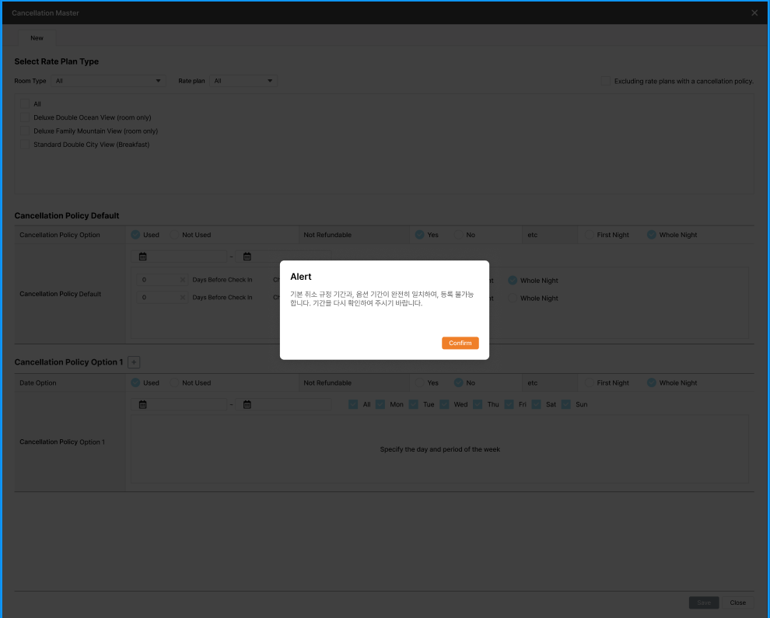The height and width of the screenshot is (618, 770).
Task: Select Whole Night on first default policy row
Action: (513, 281)
